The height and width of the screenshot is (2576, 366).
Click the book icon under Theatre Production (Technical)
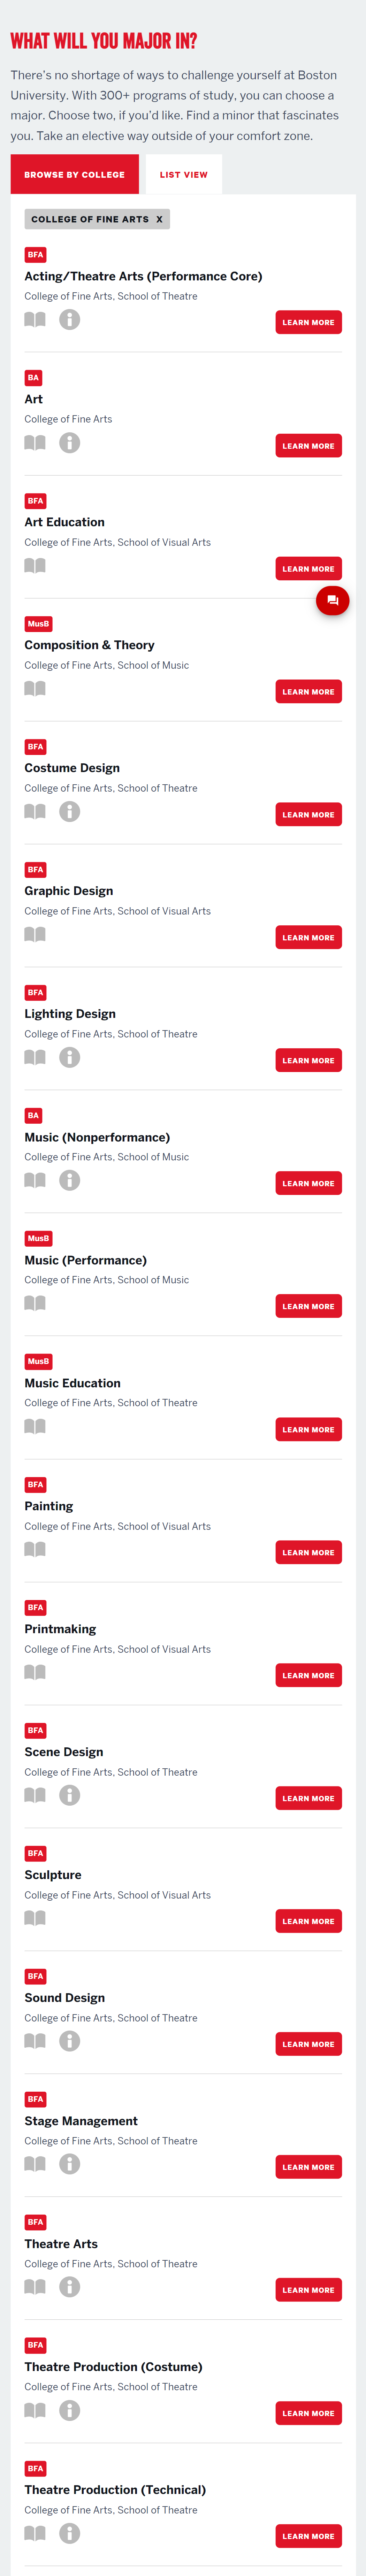[35, 2534]
